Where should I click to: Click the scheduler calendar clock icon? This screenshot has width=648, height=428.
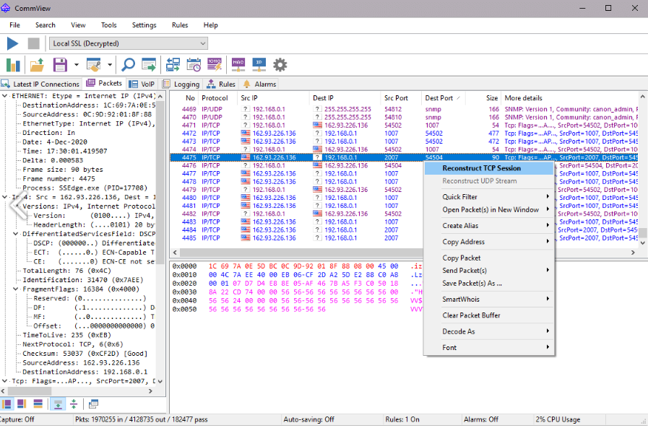pos(194,65)
